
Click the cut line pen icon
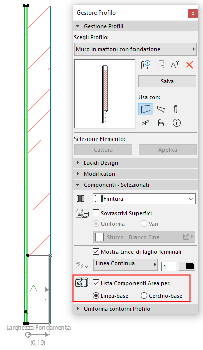click(x=82, y=264)
